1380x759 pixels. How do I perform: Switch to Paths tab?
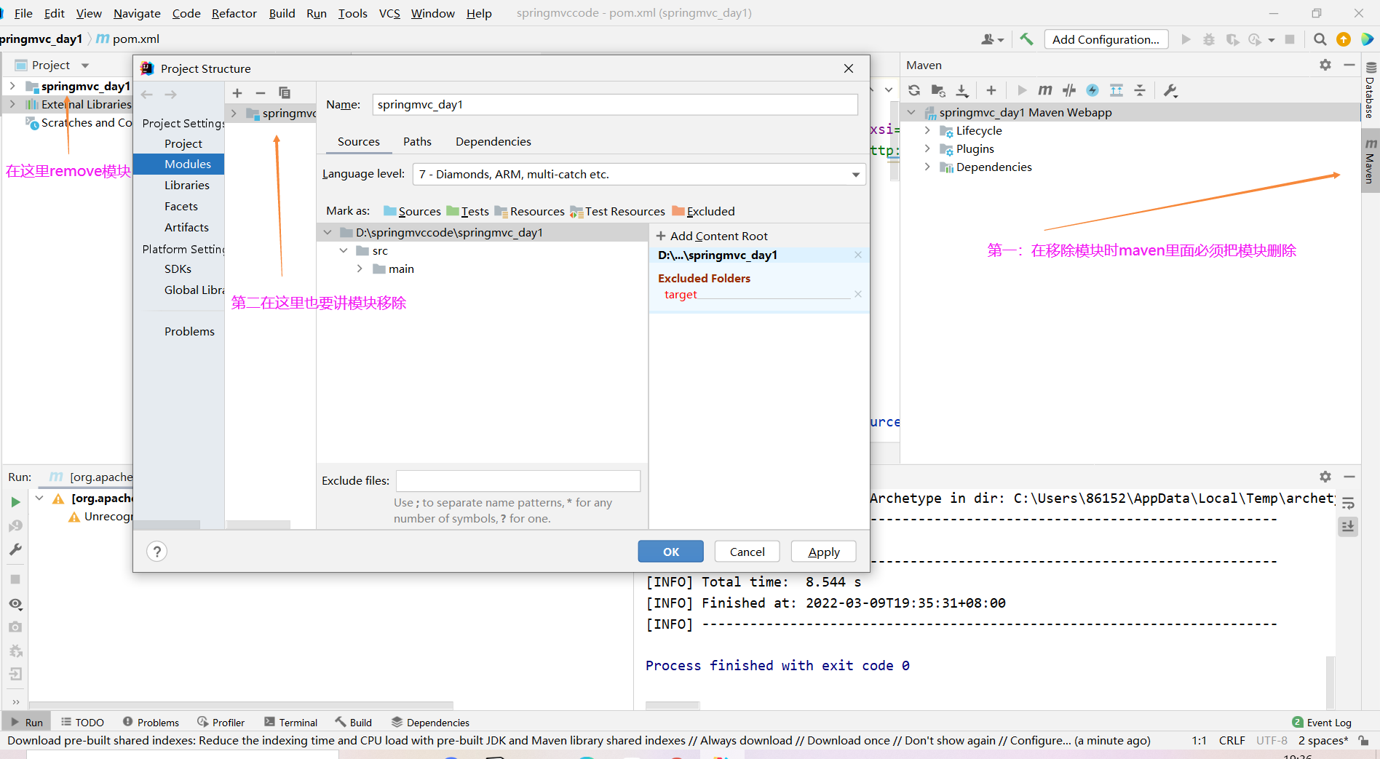(x=417, y=141)
